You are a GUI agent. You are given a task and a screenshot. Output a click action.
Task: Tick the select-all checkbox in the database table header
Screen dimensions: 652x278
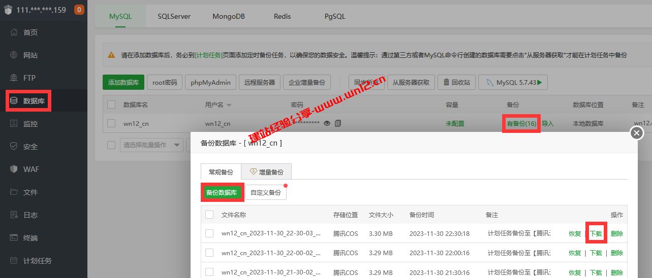pos(111,105)
